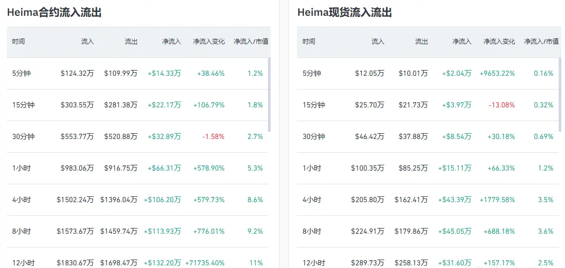
Task: Select the $109.99万 outflow value
Action: point(121,74)
